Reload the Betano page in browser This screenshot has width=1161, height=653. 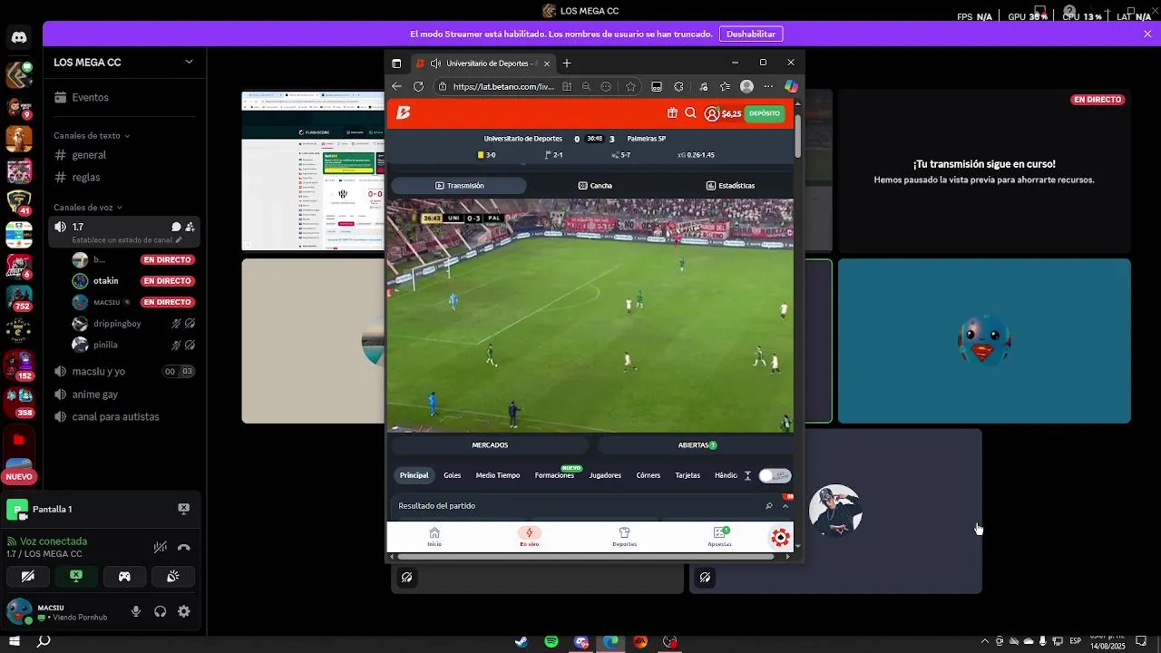pos(418,86)
